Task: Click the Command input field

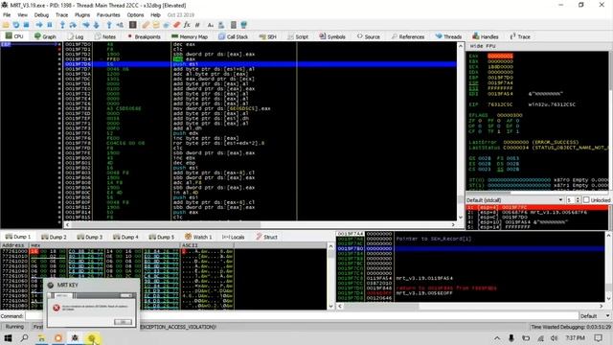Action: tap(302, 315)
